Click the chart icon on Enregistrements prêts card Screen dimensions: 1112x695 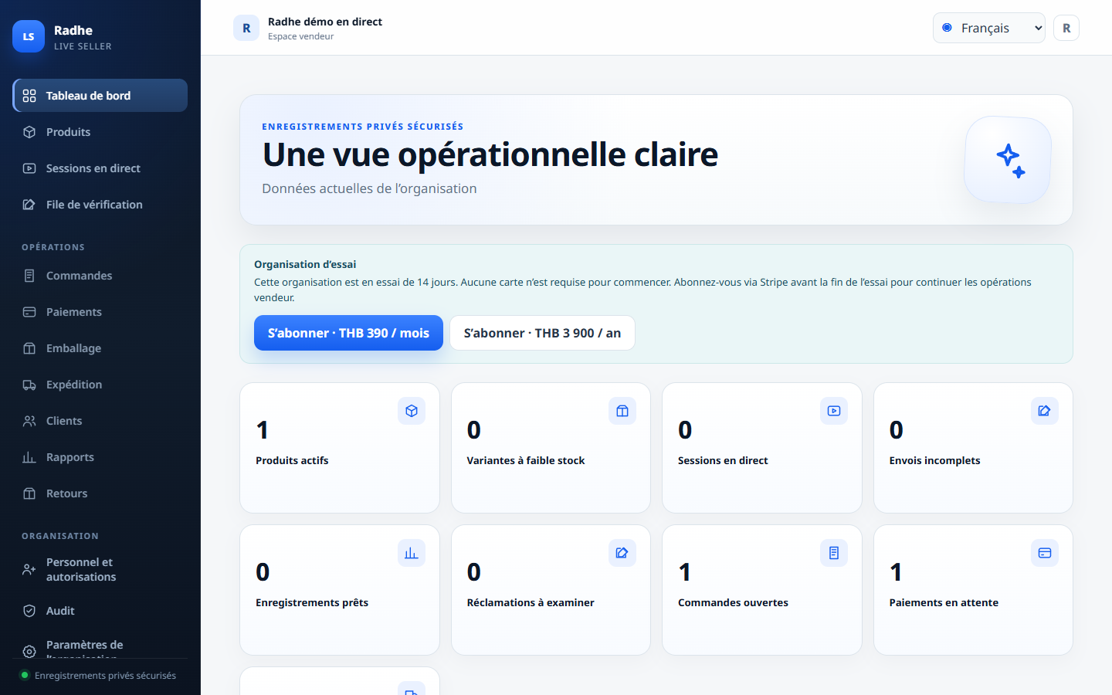(x=412, y=553)
